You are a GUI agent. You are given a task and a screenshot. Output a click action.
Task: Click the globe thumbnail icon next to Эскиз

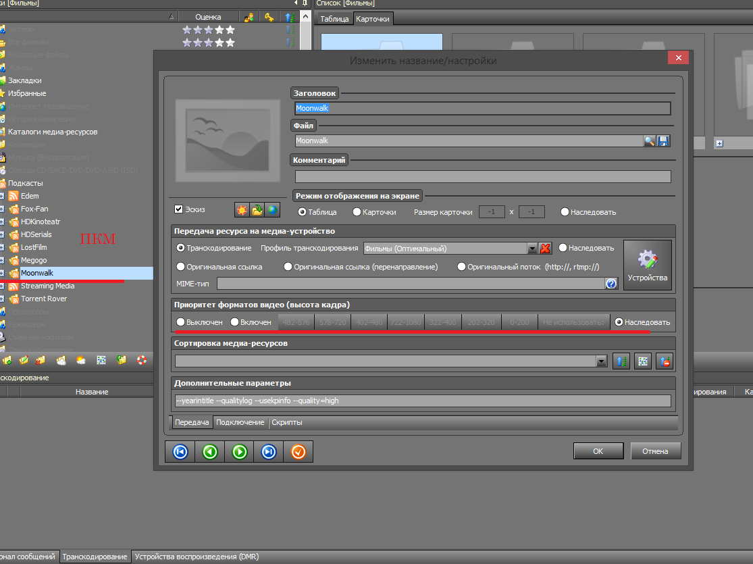coord(271,210)
